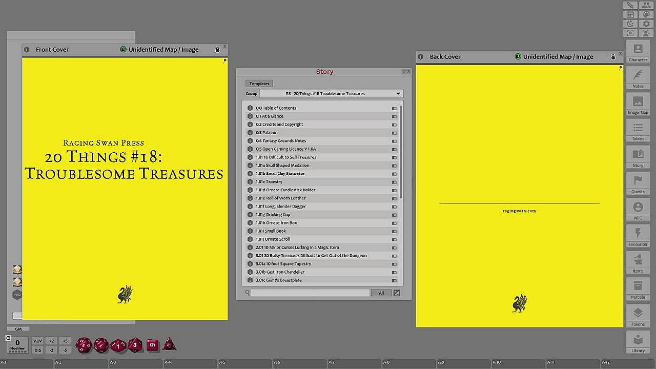Open the NPC sidebar panel
The width and height of the screenshot is (656, 369).
pyautogui.click(x=638, y=210)
